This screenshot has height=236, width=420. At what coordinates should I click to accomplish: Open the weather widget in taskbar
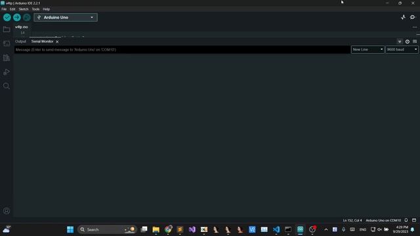7,229
